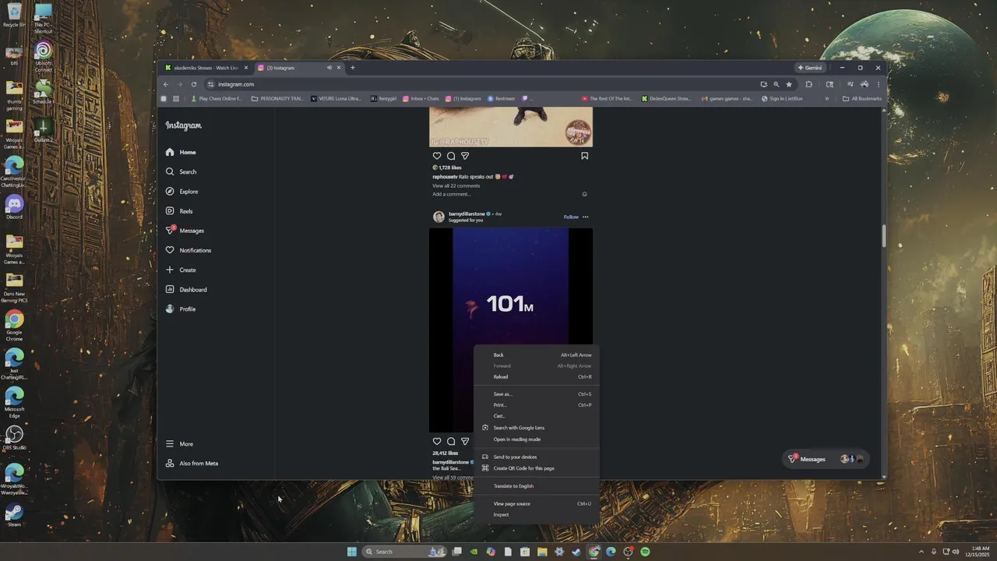Choose Save as... in the context menu
The width and height of the screenshot is (997, 561).
click(537, 393)
